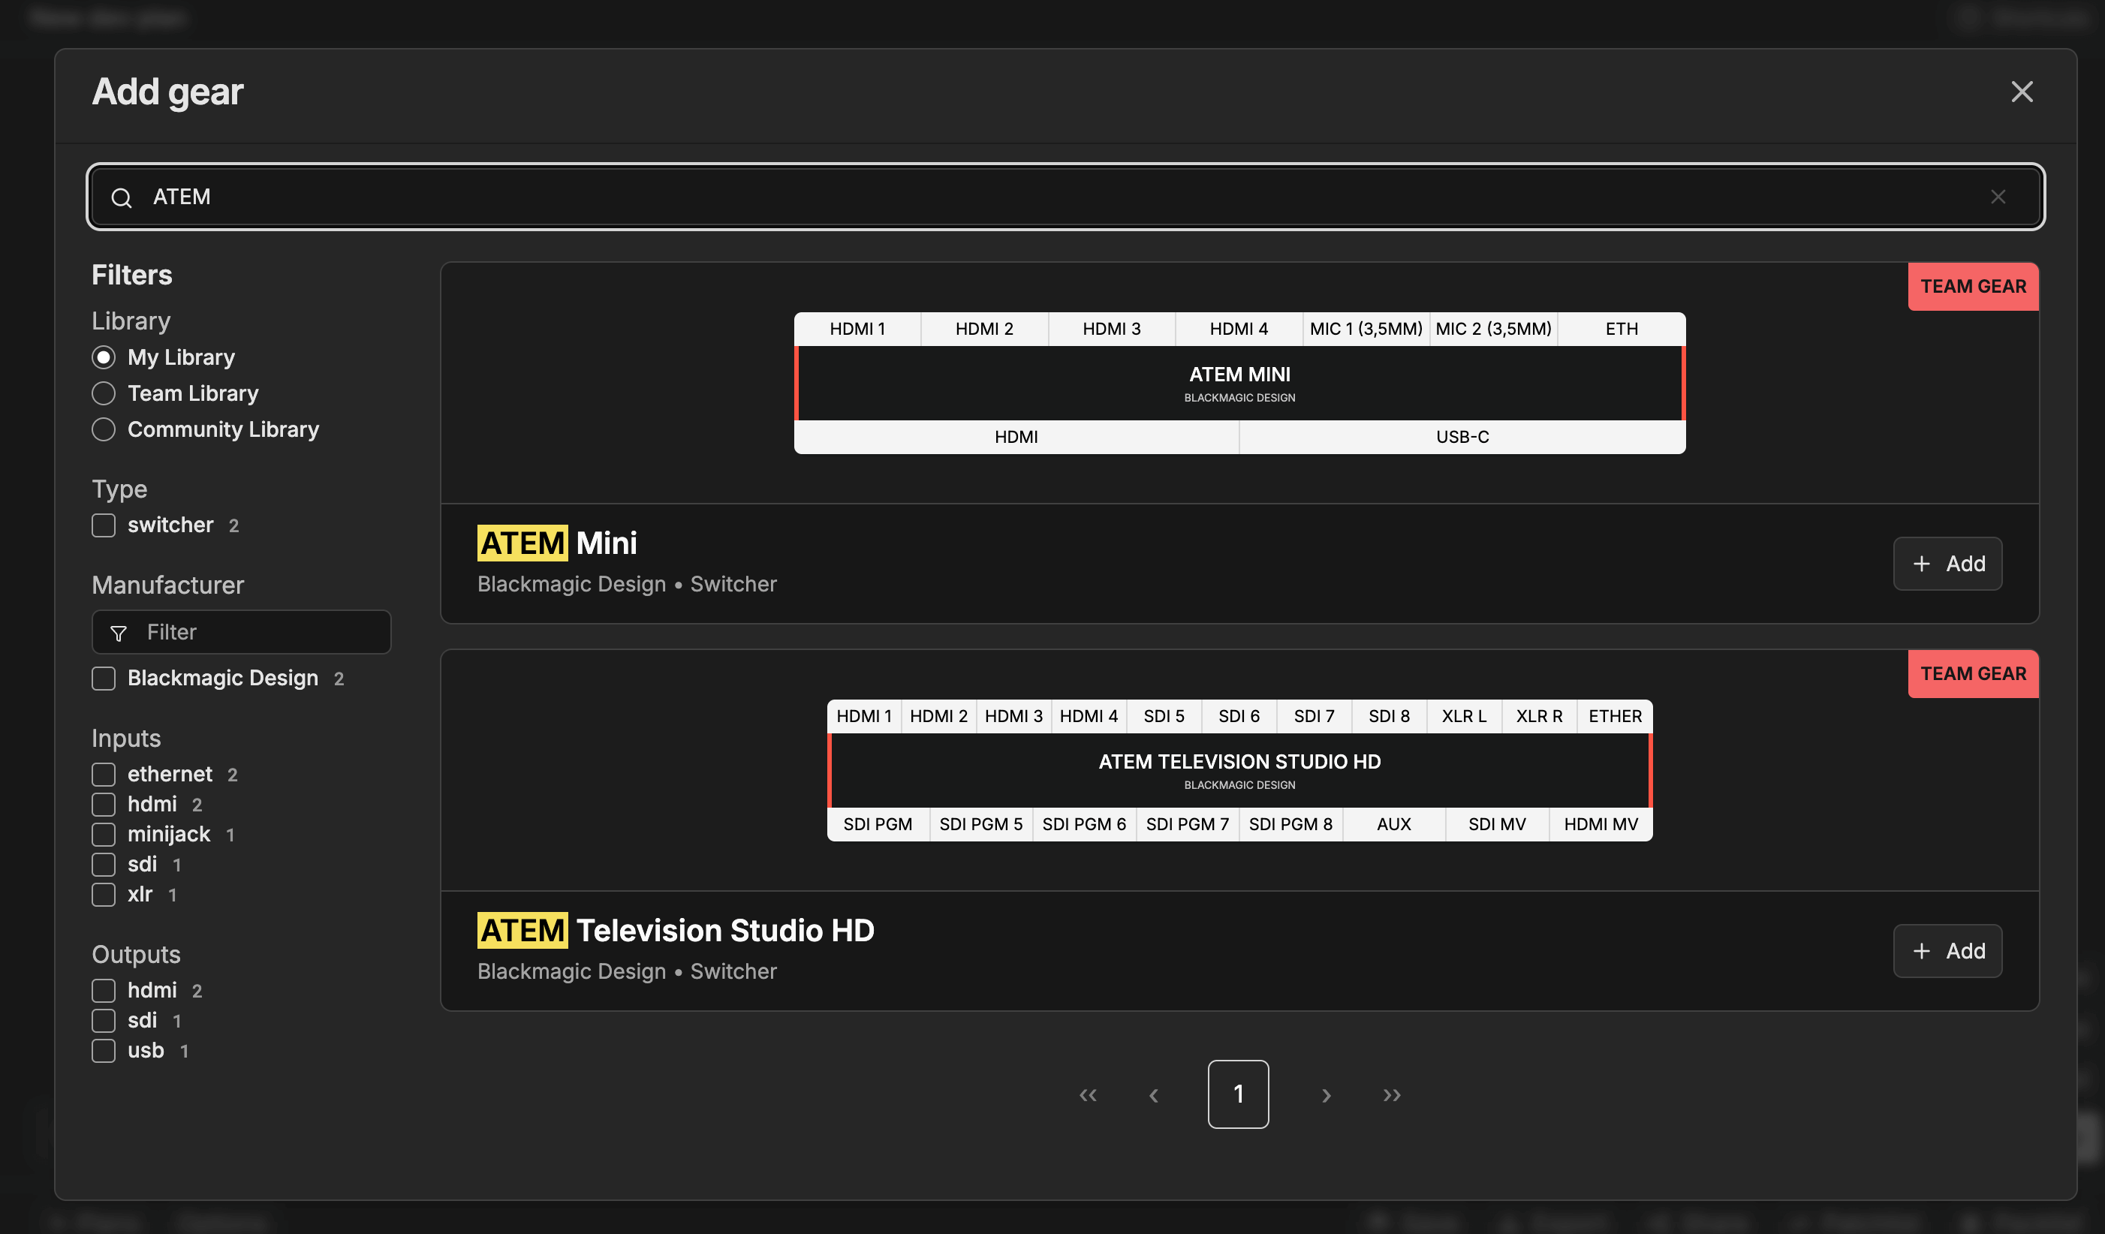This screenshot has height=1234, width=2105.
Task: Click the USB-C output port on ATEM Mini
Action: (1462, 438)
